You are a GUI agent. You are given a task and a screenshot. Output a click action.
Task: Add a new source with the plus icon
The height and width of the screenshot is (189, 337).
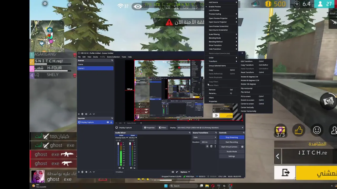tap(79, 172)
